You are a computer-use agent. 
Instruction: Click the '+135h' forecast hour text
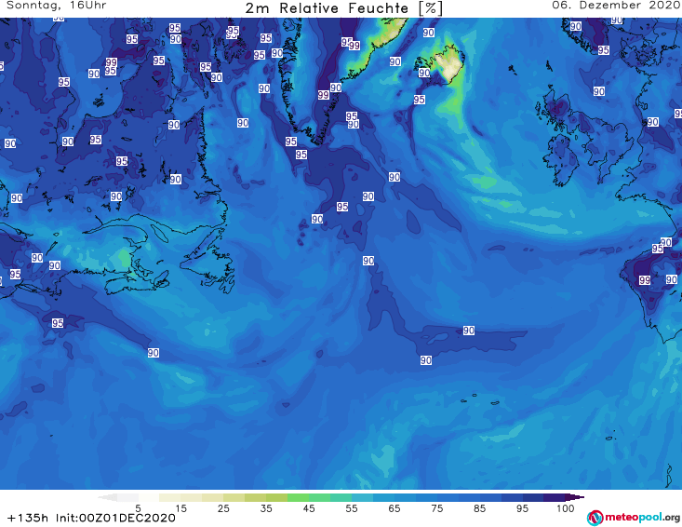tap(28, 518)
